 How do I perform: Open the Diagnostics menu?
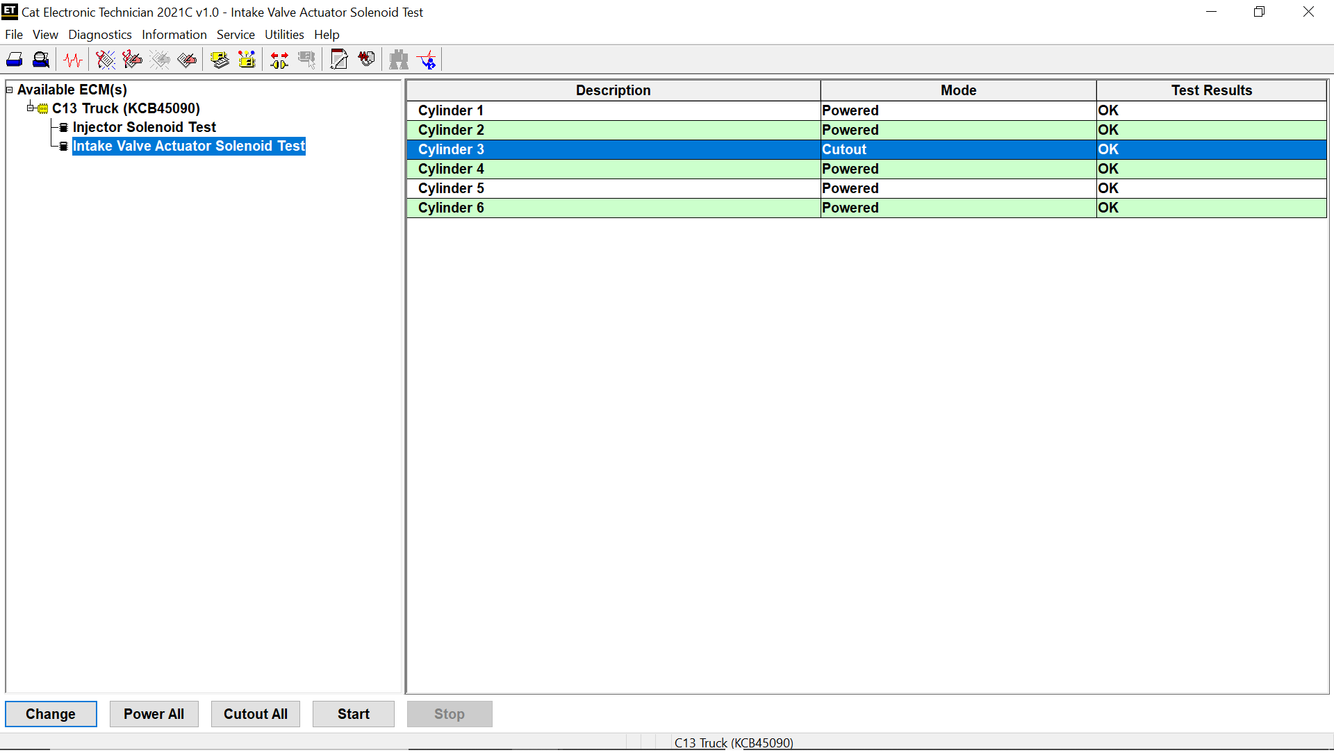tap(99, 35)
